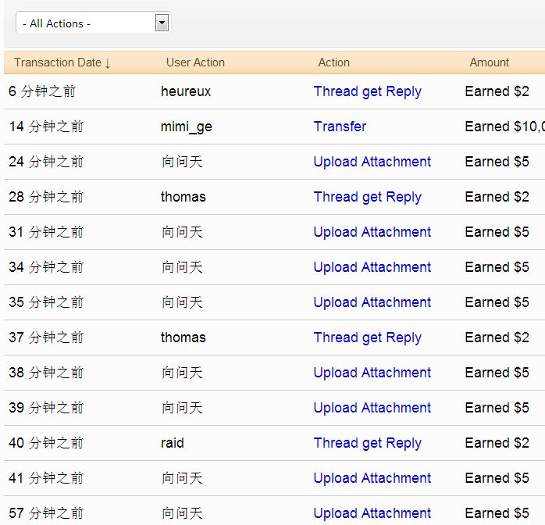Open the Transfer link for mimi_ge
This screenshot has width=545, height=525.
(x=340, y=127)
